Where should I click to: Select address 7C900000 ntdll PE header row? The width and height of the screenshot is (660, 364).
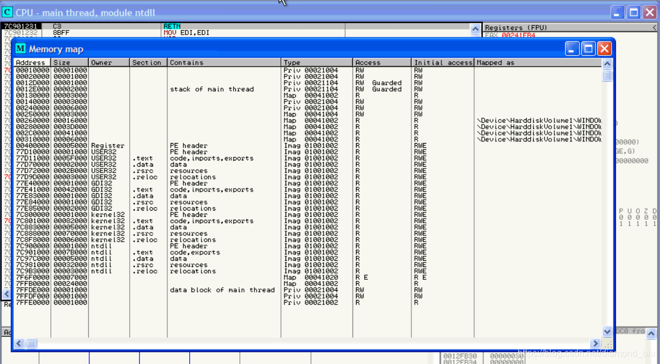click(308, 246)
